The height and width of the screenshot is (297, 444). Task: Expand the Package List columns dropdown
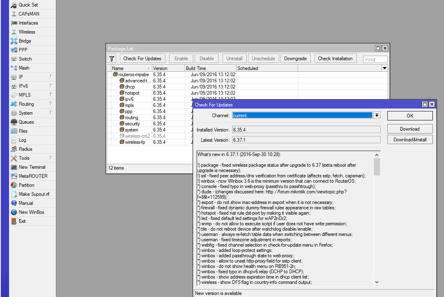click(384, 68)
